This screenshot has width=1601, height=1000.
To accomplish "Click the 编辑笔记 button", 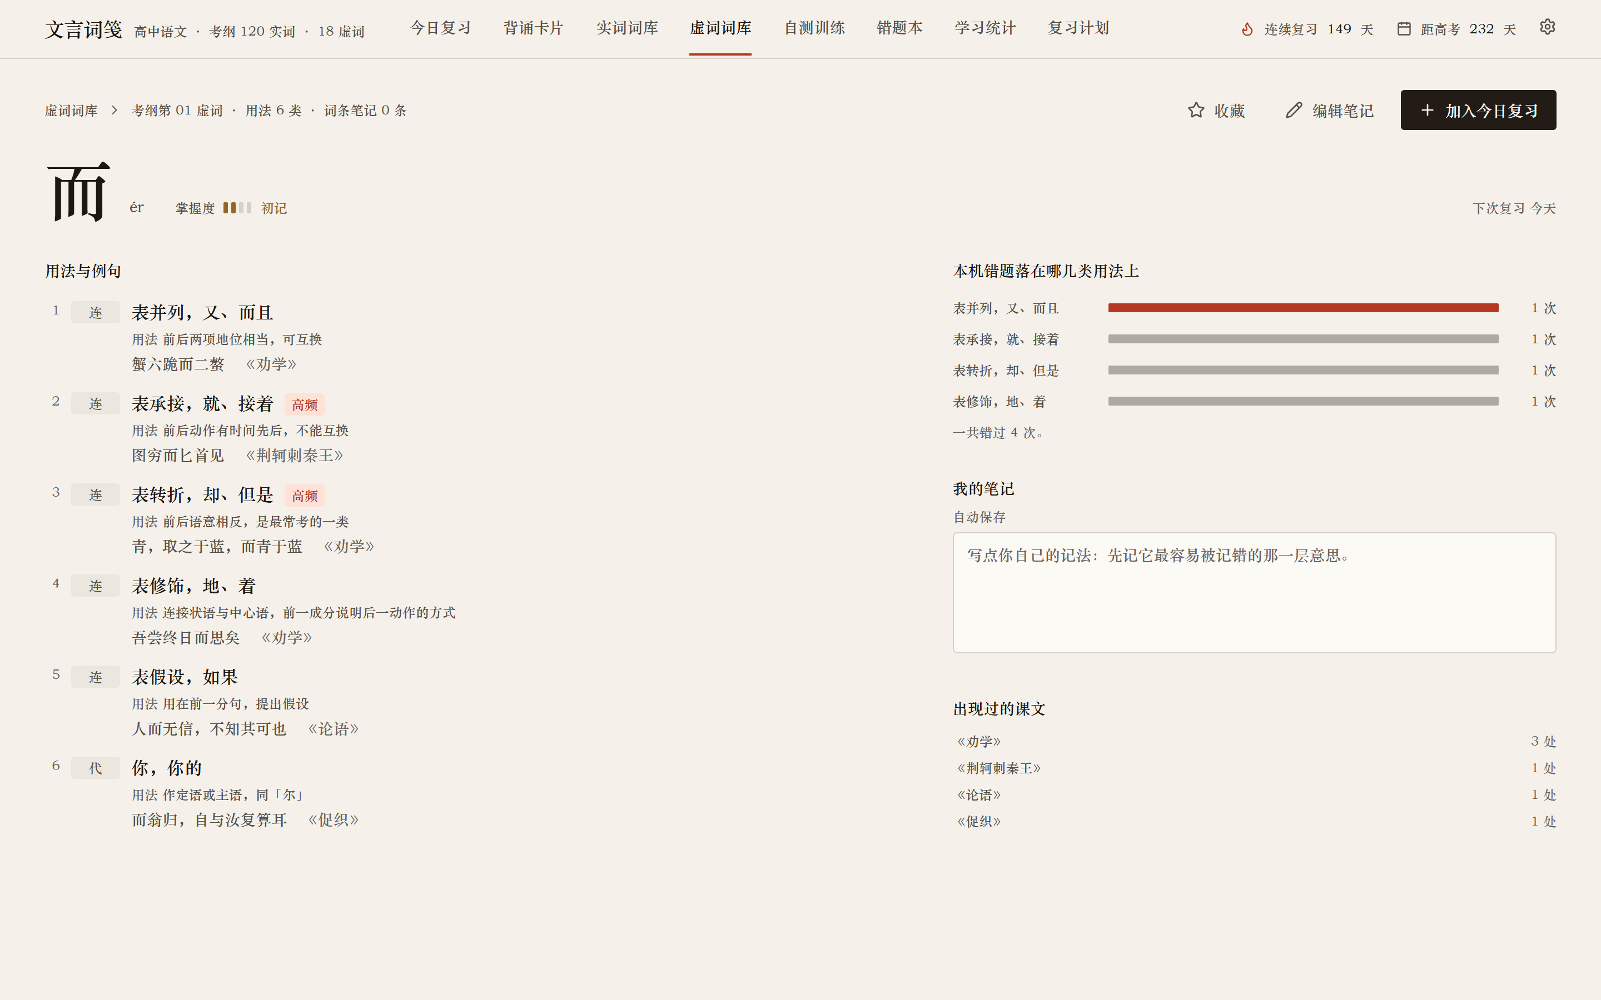I will tap(1329, 110).
